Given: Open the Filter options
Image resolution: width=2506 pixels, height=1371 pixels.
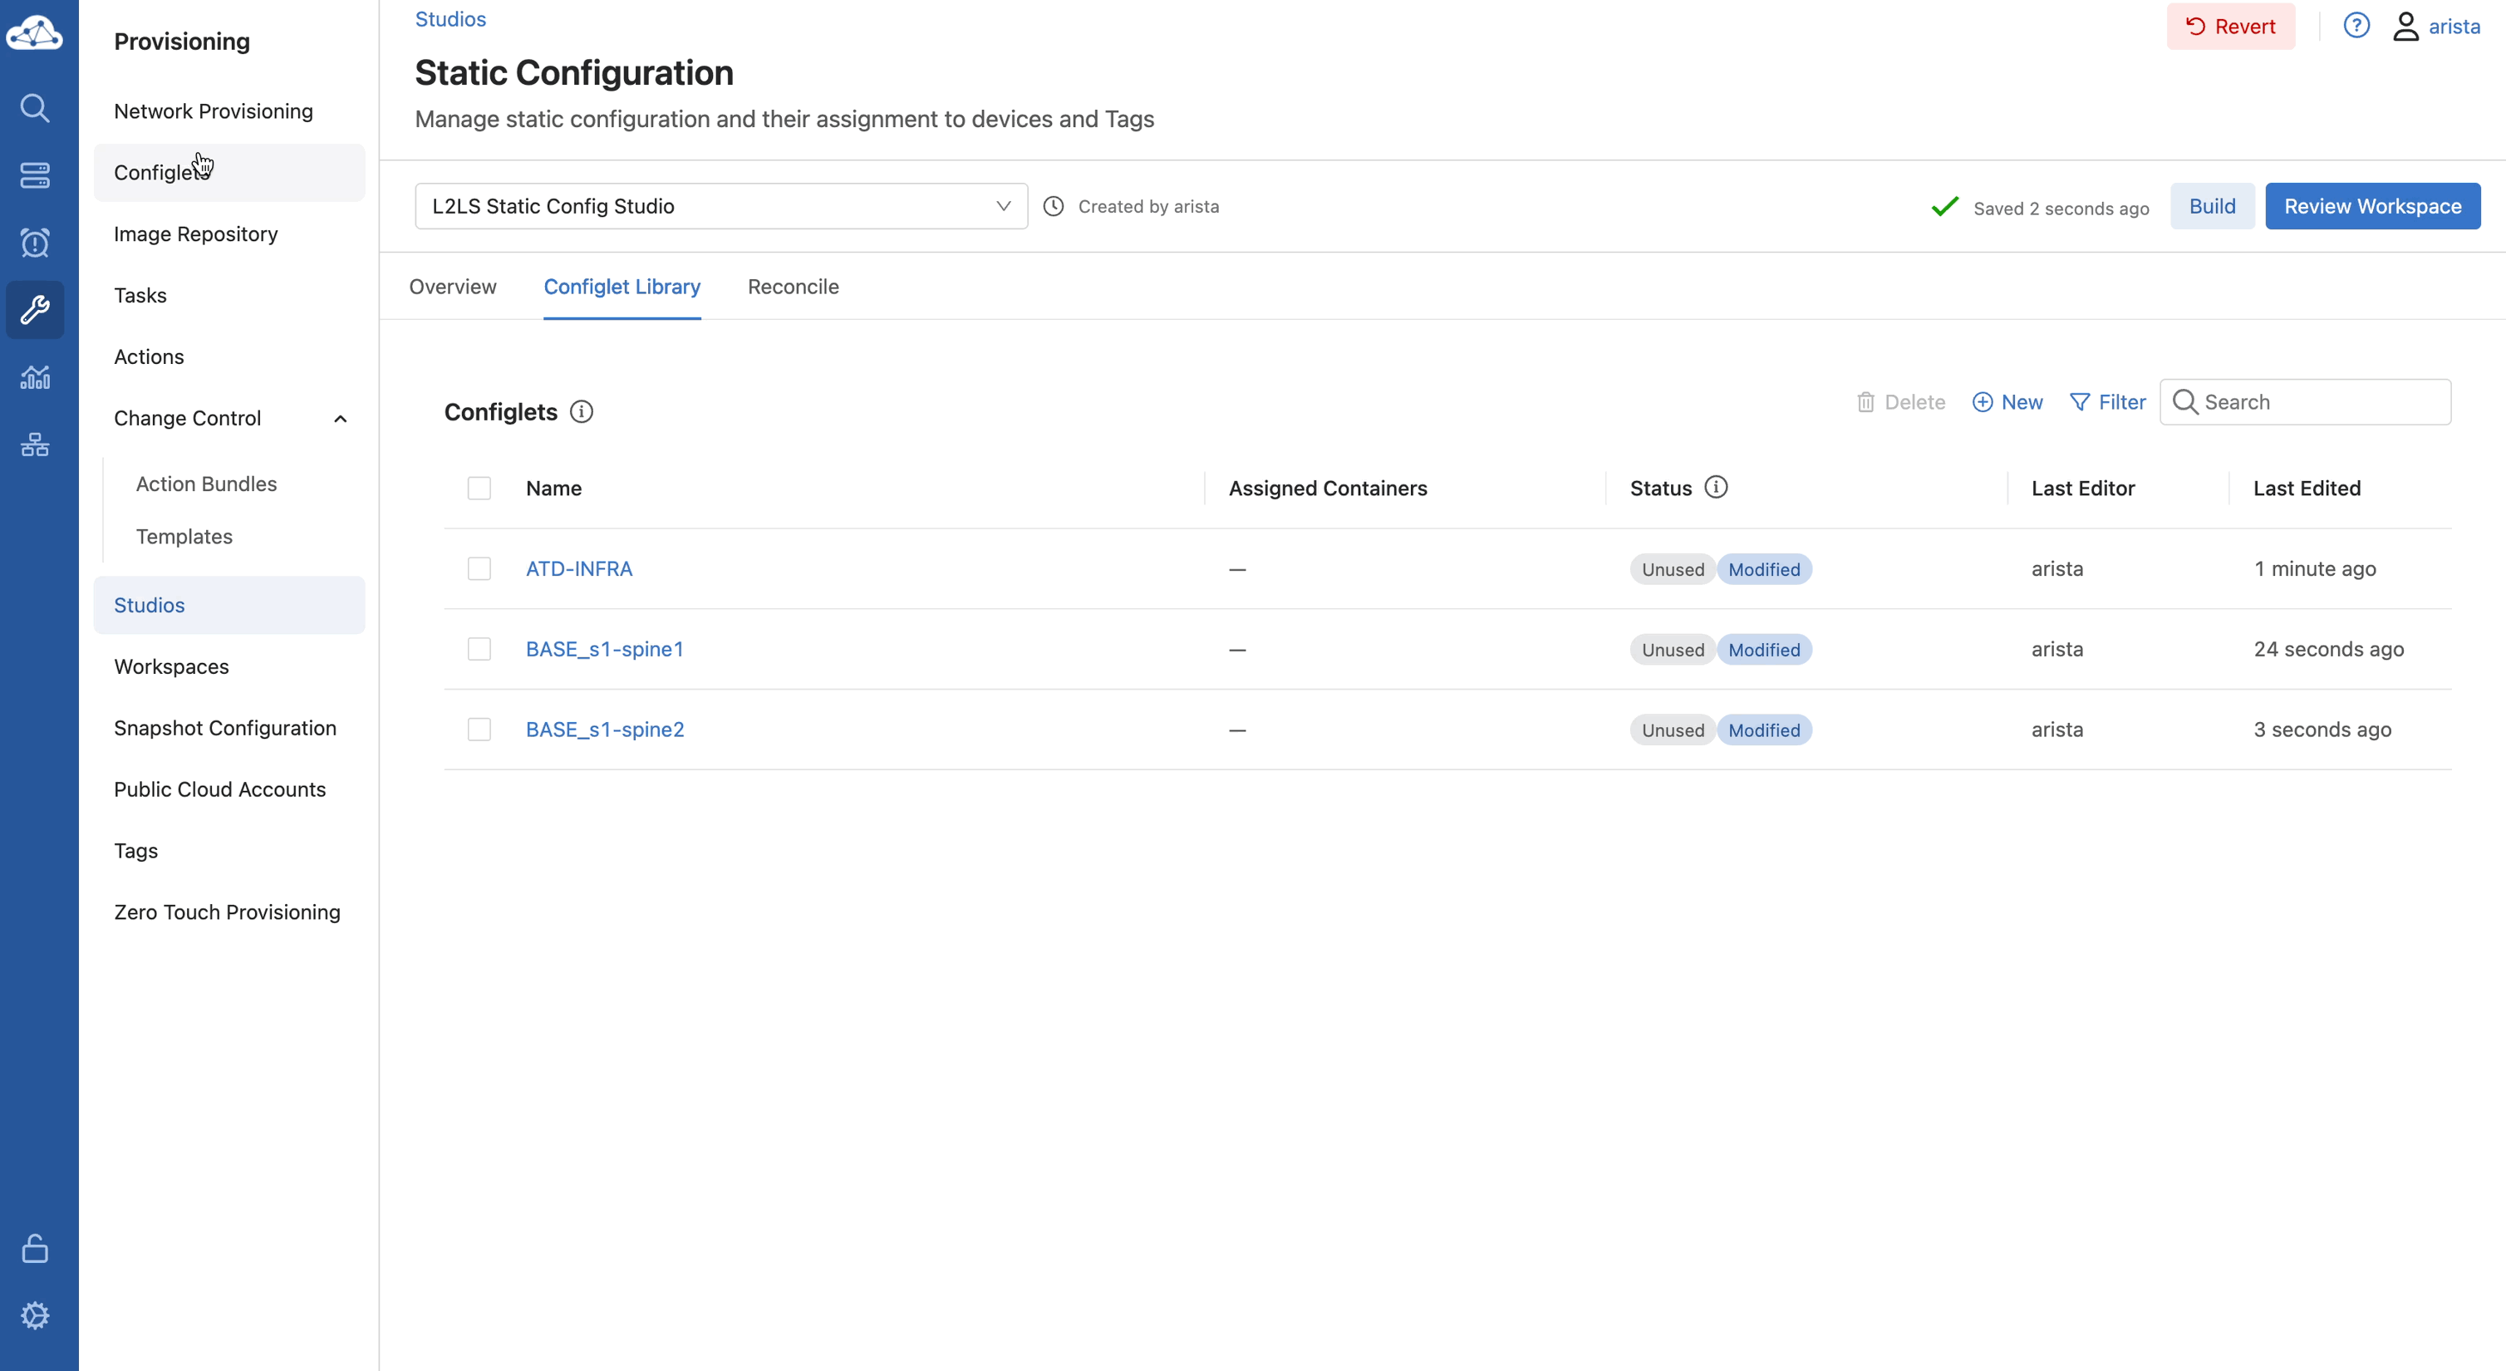Looking at the screenshot, I should point(2107,402).
